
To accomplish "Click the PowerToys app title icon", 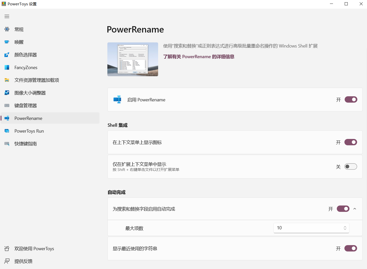I will click(4, 4).
